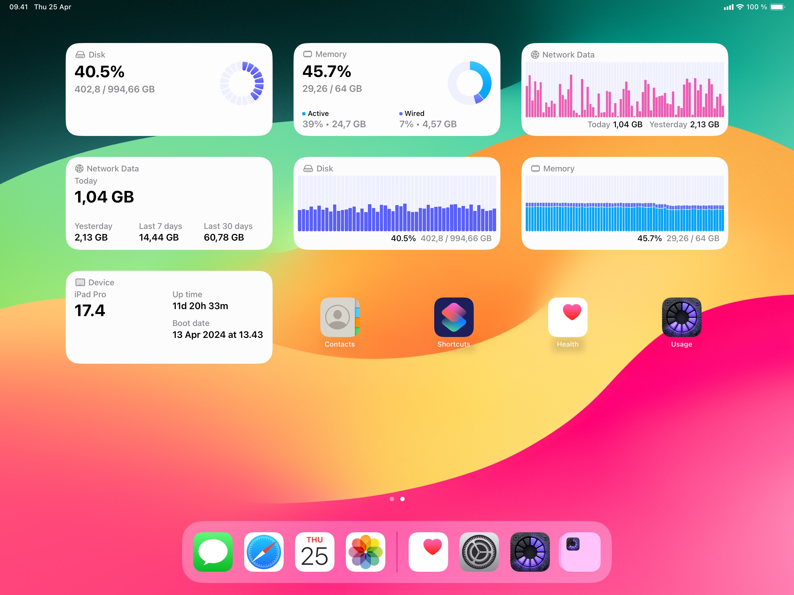Tap the iOS version 17.4 text
This screenshot has width=794, height=595.
90,310
